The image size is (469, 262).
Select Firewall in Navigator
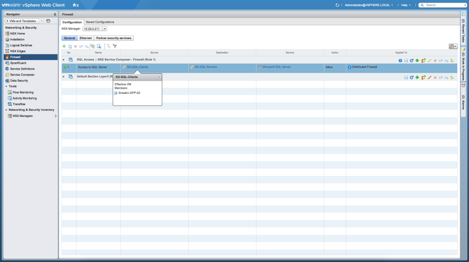coord(31,57)
